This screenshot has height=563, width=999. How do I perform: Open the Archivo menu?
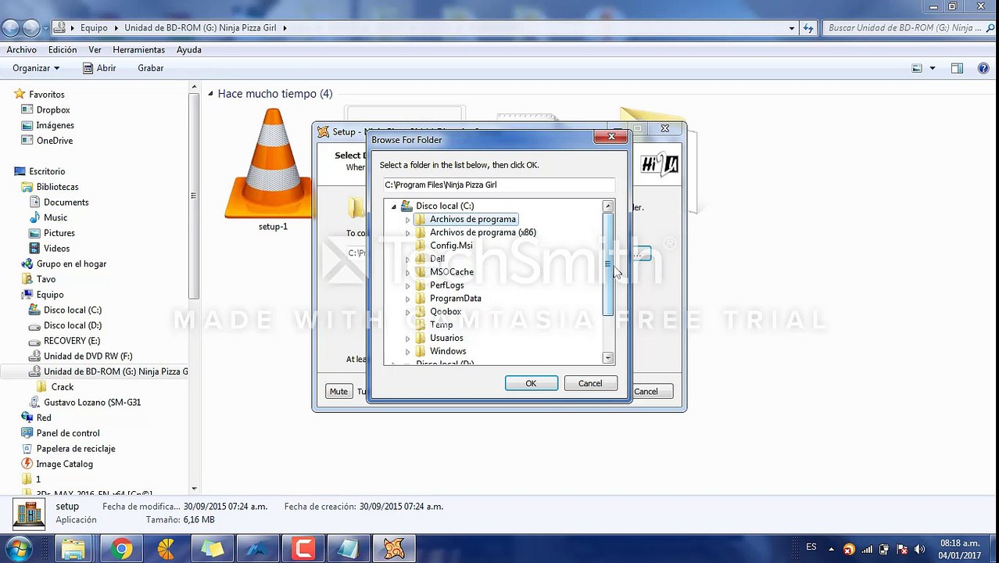coord(21,49)
